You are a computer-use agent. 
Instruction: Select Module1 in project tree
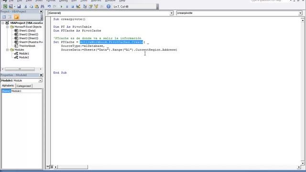click(24, 54)
